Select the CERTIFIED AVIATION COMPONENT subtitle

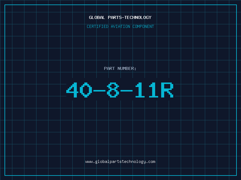[120, 26]
